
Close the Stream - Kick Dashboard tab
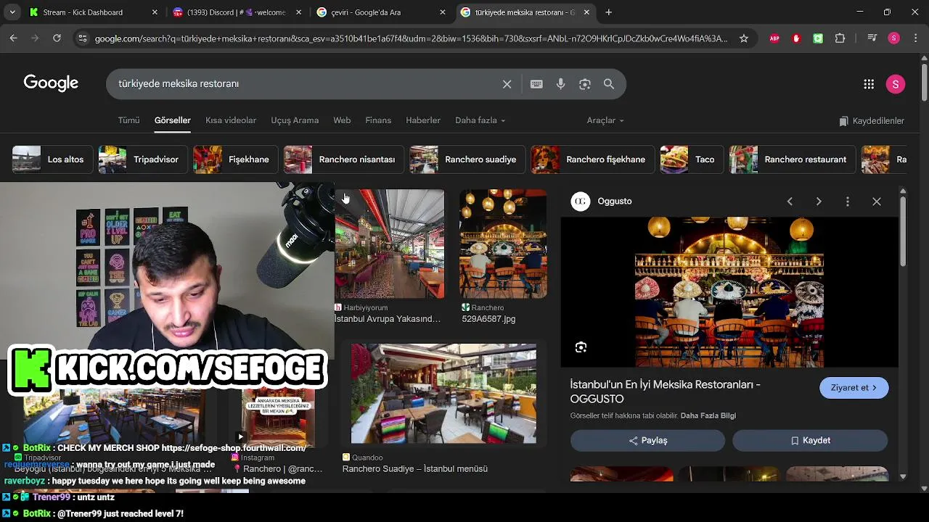click(x=155, y=12)
